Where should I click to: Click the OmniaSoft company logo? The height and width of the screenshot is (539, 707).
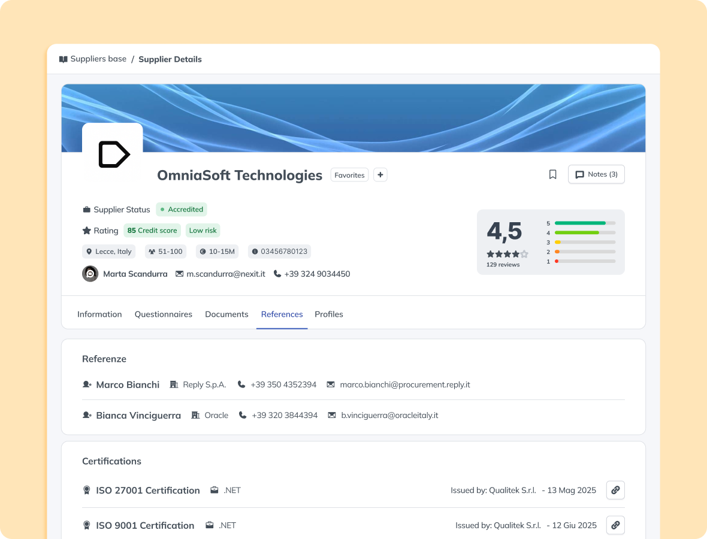tap(113, 154)
